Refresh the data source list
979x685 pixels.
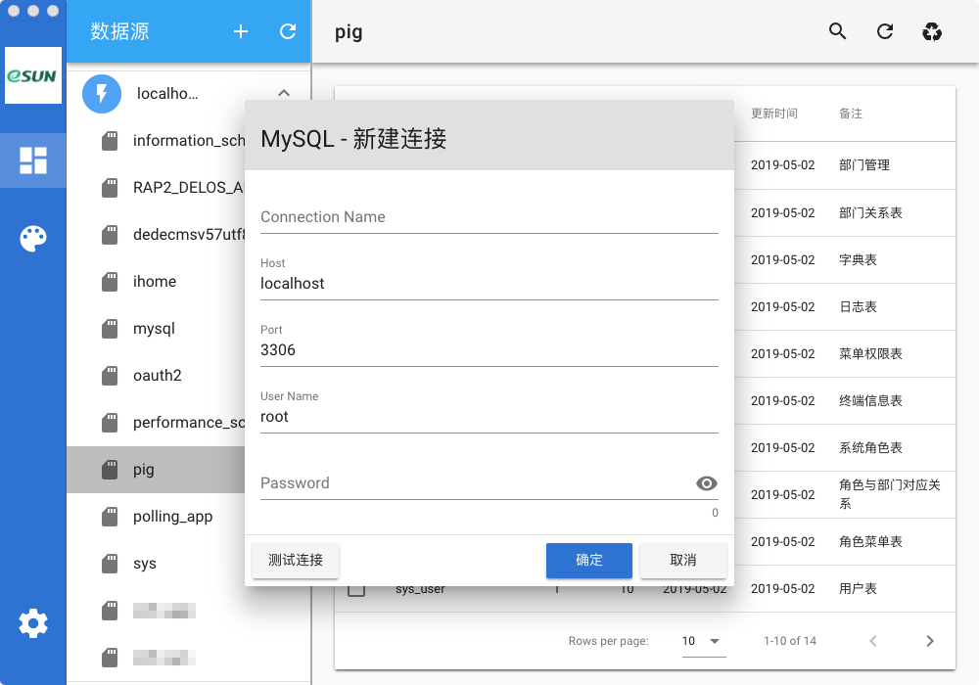tap(288, 31)
